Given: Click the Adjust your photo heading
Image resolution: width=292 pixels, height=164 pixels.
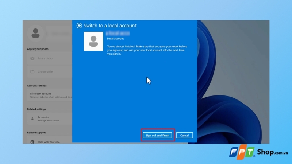Looking at the screenshot, I should point(38,49).
